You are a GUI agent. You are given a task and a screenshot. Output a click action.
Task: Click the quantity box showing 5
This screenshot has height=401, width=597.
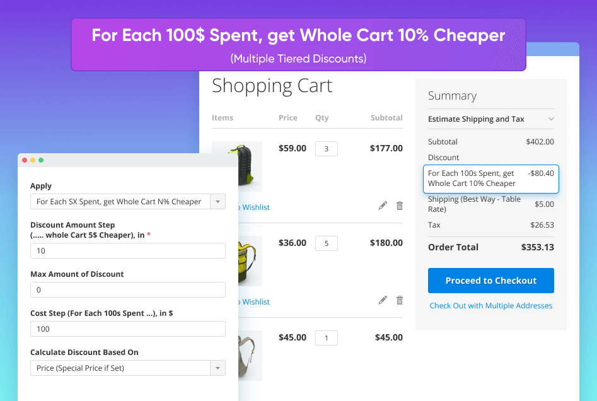point(326,243)
